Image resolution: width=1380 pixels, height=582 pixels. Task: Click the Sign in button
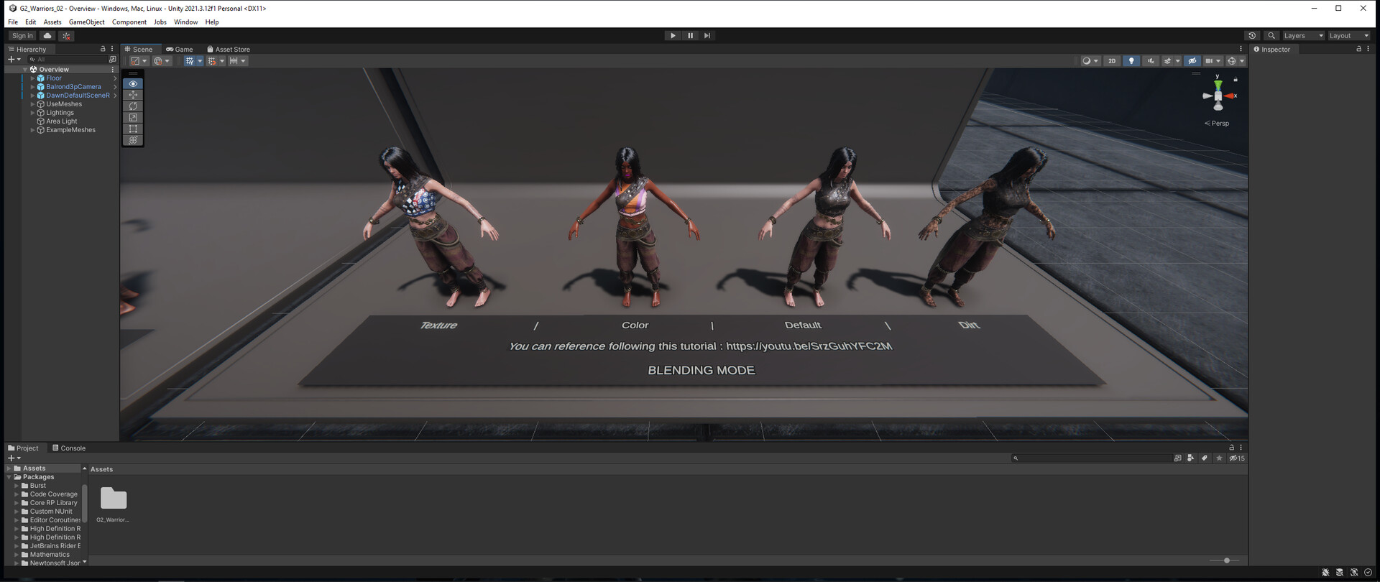(22, 35)
